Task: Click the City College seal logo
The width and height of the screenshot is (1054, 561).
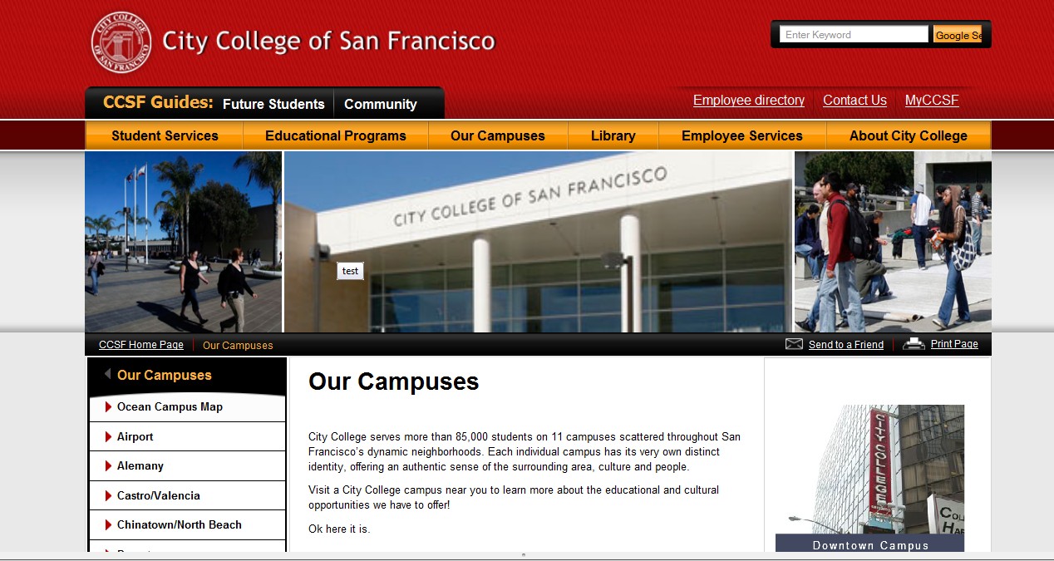Action: (x=121, y=42)
